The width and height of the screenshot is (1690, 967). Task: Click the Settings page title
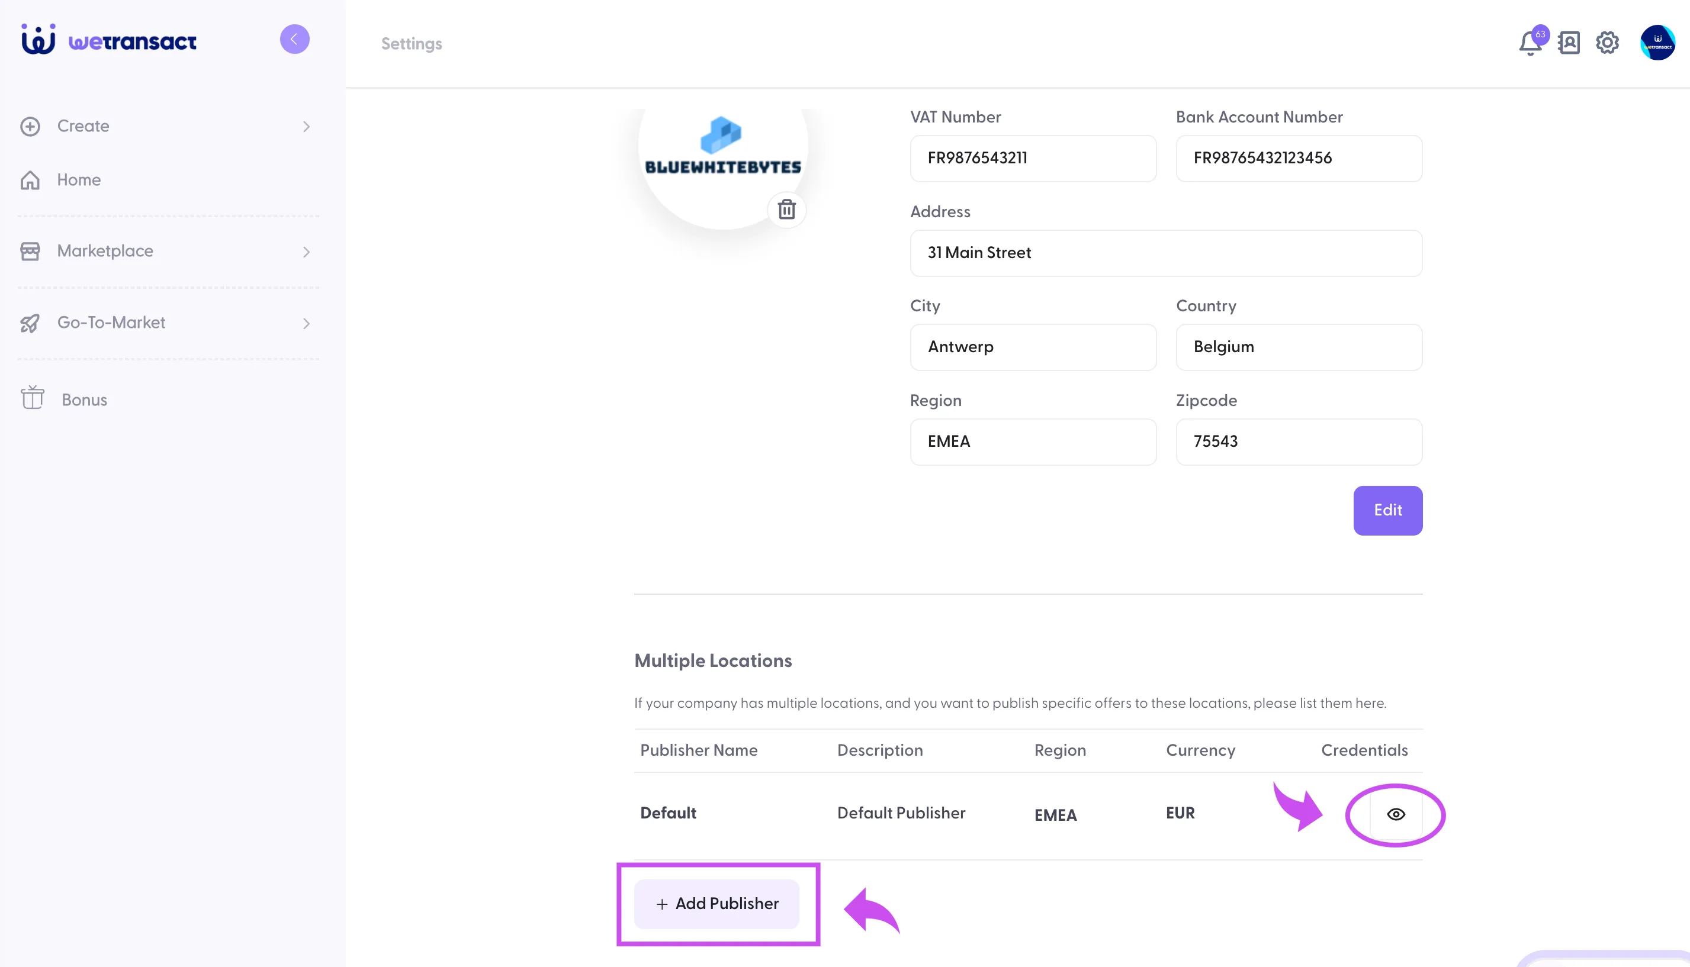click(412, 44)
